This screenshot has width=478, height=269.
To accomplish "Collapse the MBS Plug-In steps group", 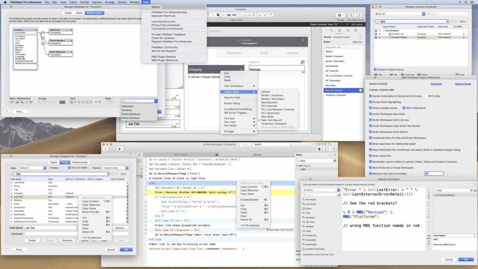I will (x=297, y=166).
